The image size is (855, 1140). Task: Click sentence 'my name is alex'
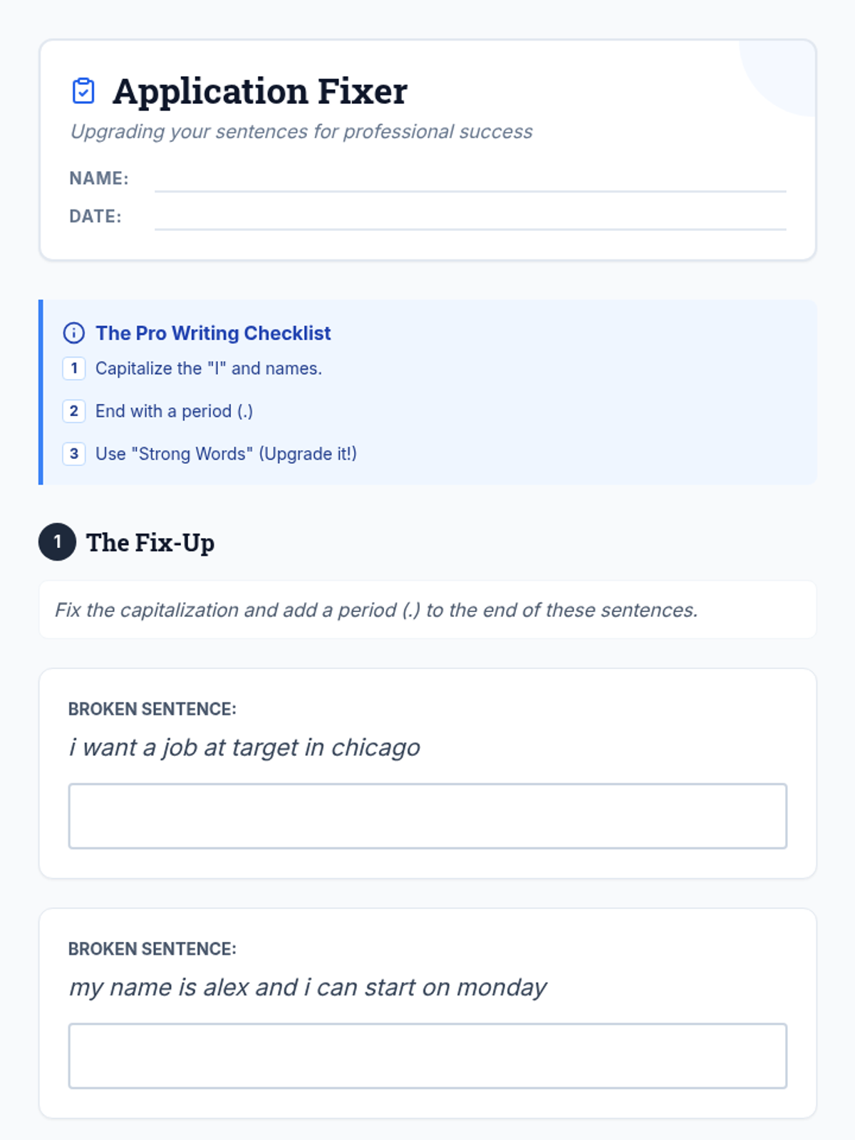tap(308, 988)
